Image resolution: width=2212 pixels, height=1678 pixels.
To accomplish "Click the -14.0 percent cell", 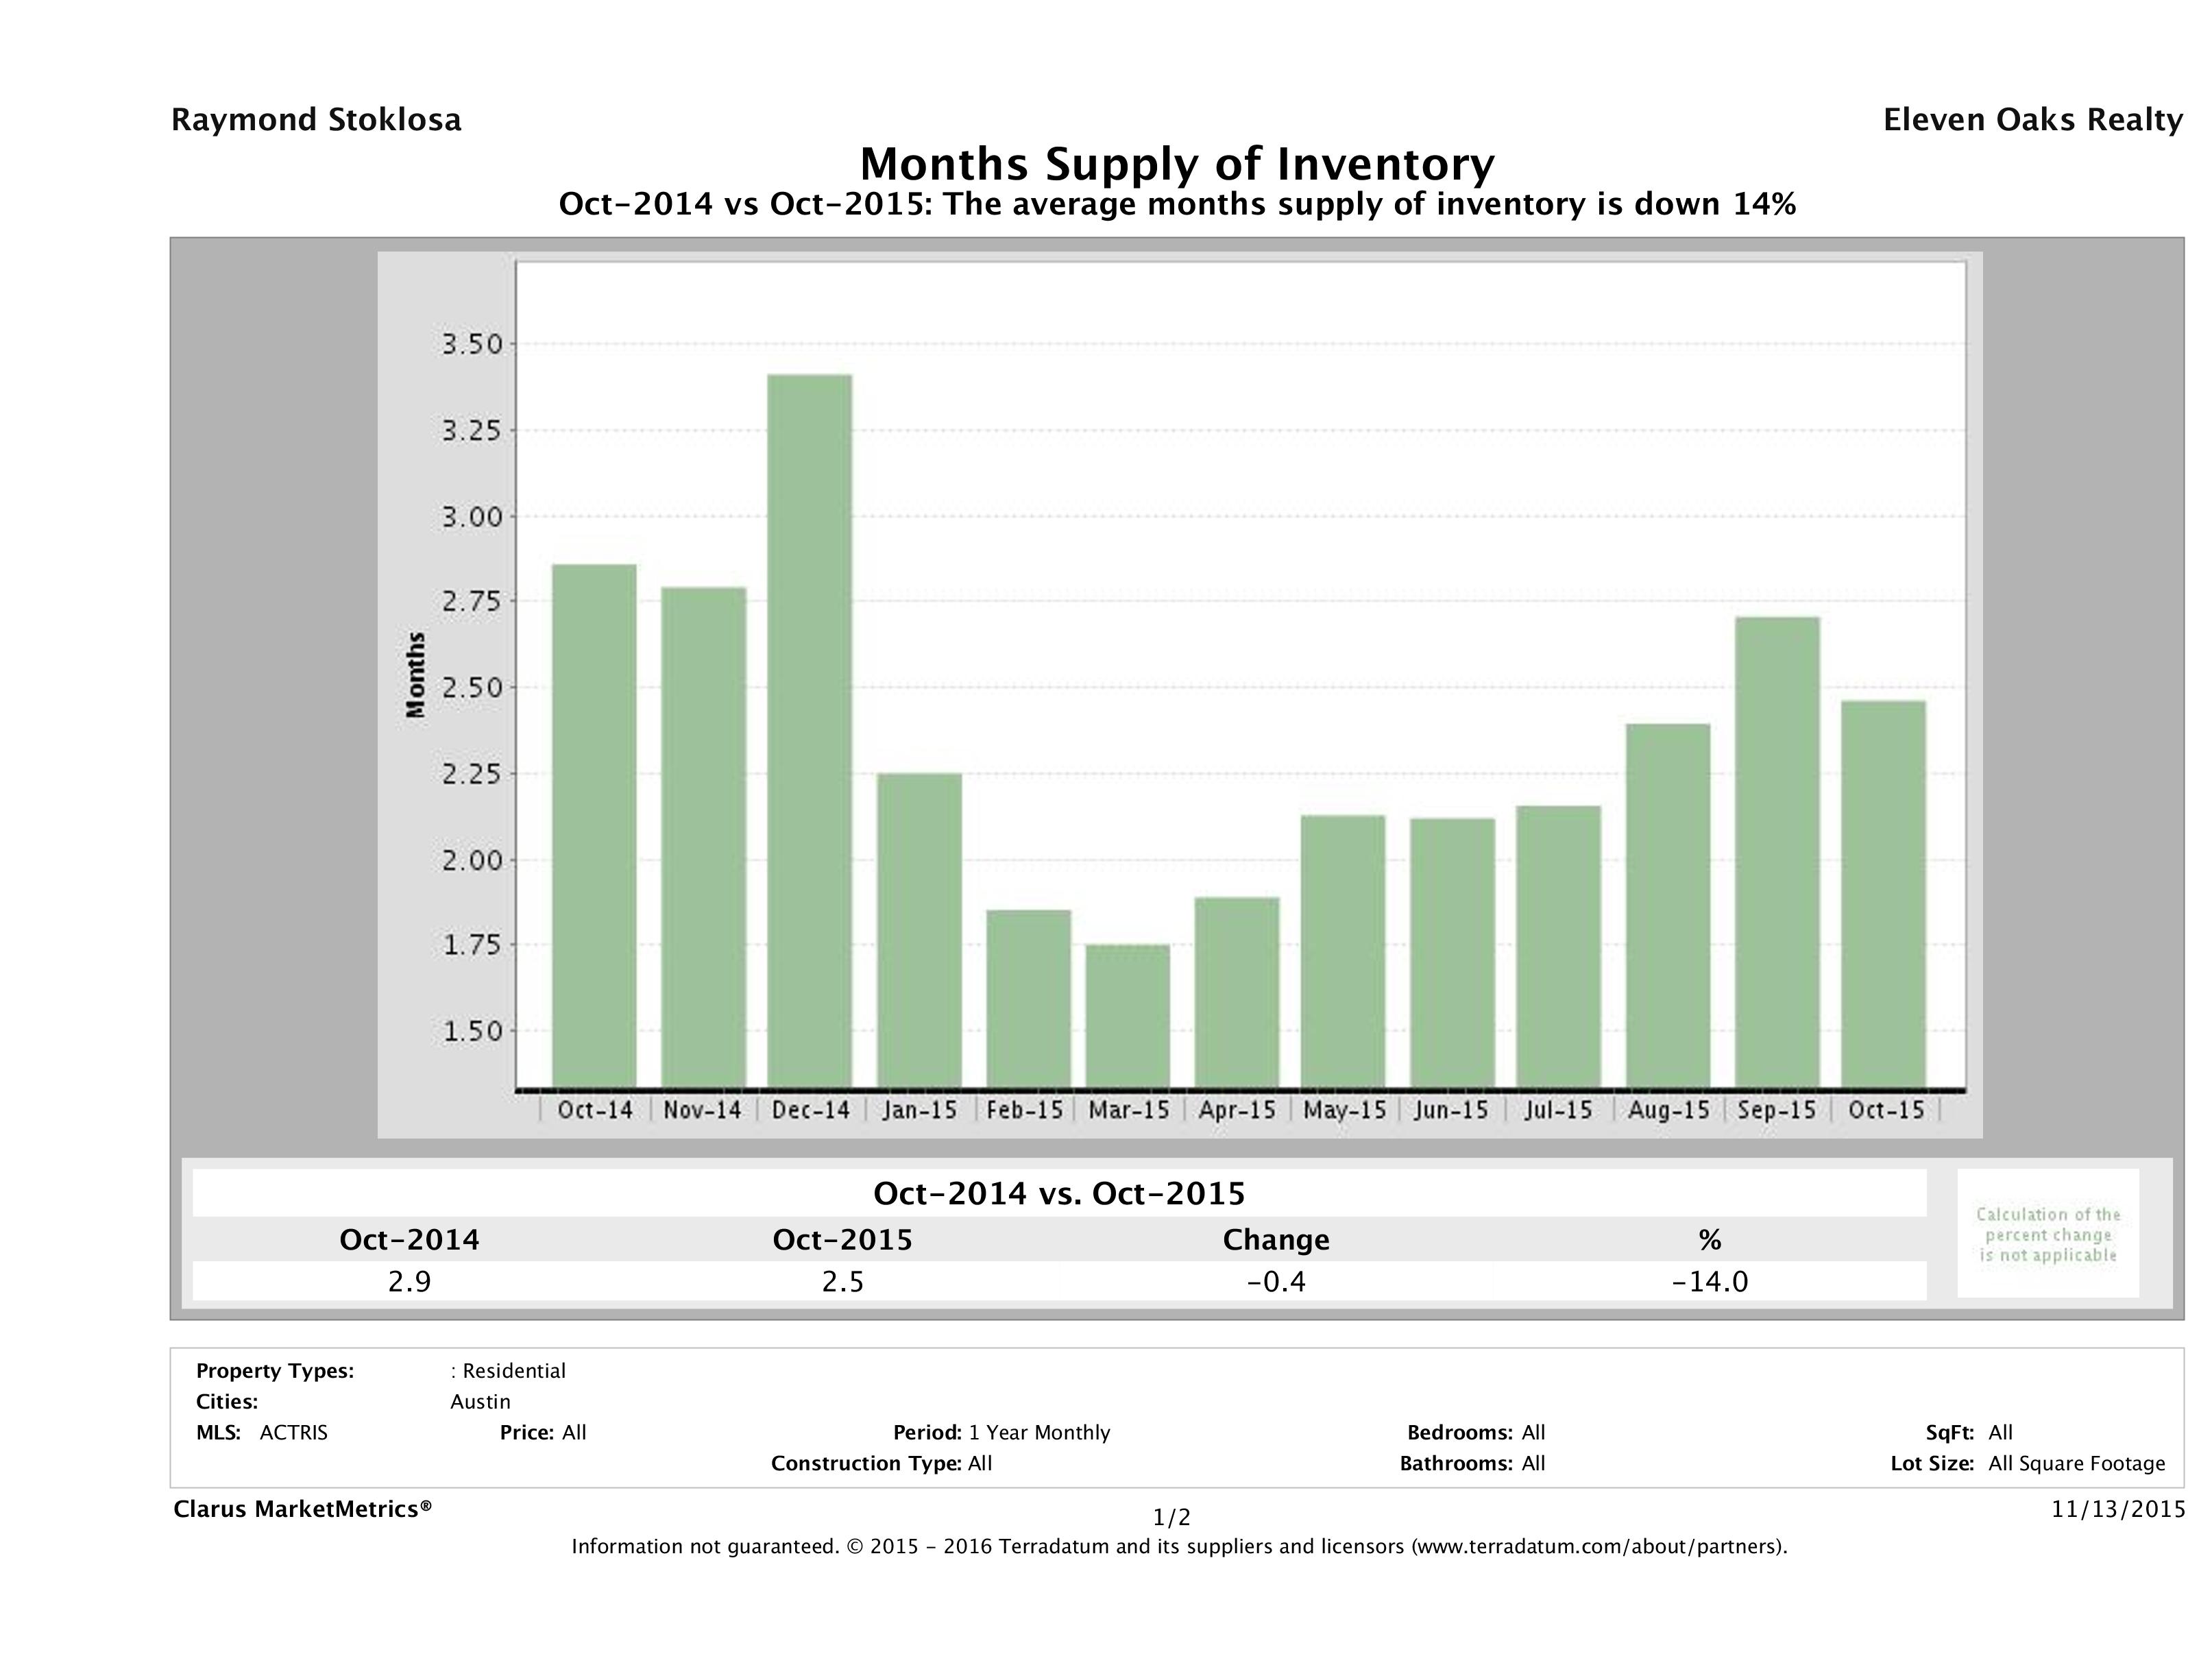I will (x=1709, y=1281).
